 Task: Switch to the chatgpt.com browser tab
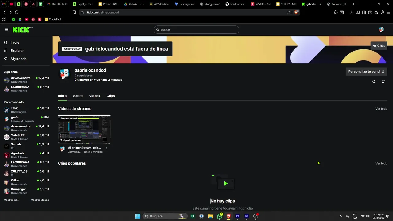click(x=210, y=4)
